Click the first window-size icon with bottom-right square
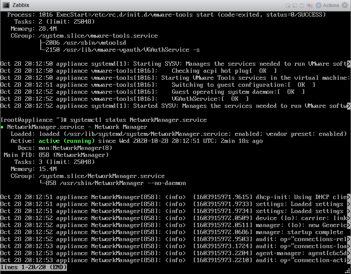This screenshot has width=351, height=274. pos(288,5)
